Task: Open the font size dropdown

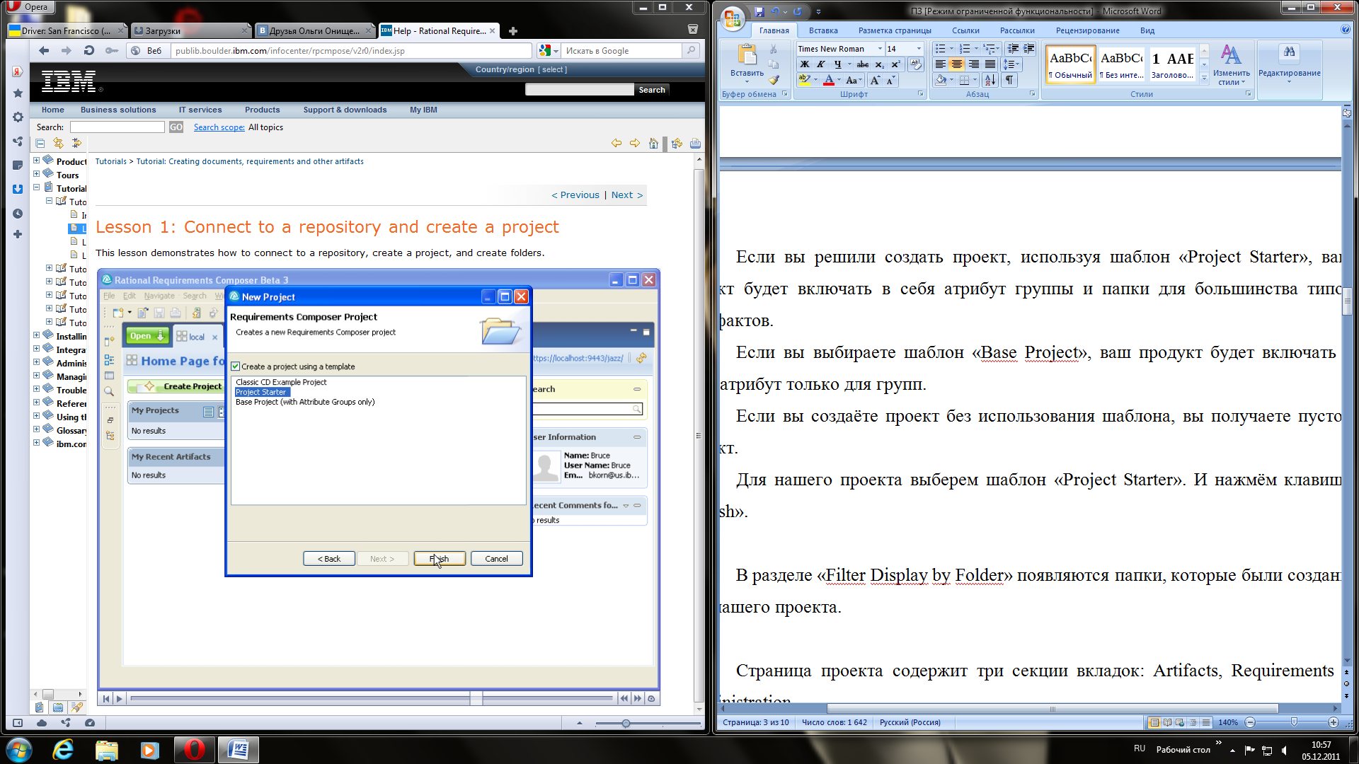Action: pyautogui.click(x=919, y=49)
